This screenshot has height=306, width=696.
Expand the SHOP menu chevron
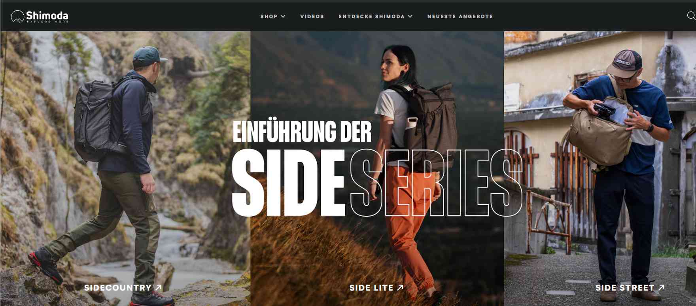tap(283, 17)
